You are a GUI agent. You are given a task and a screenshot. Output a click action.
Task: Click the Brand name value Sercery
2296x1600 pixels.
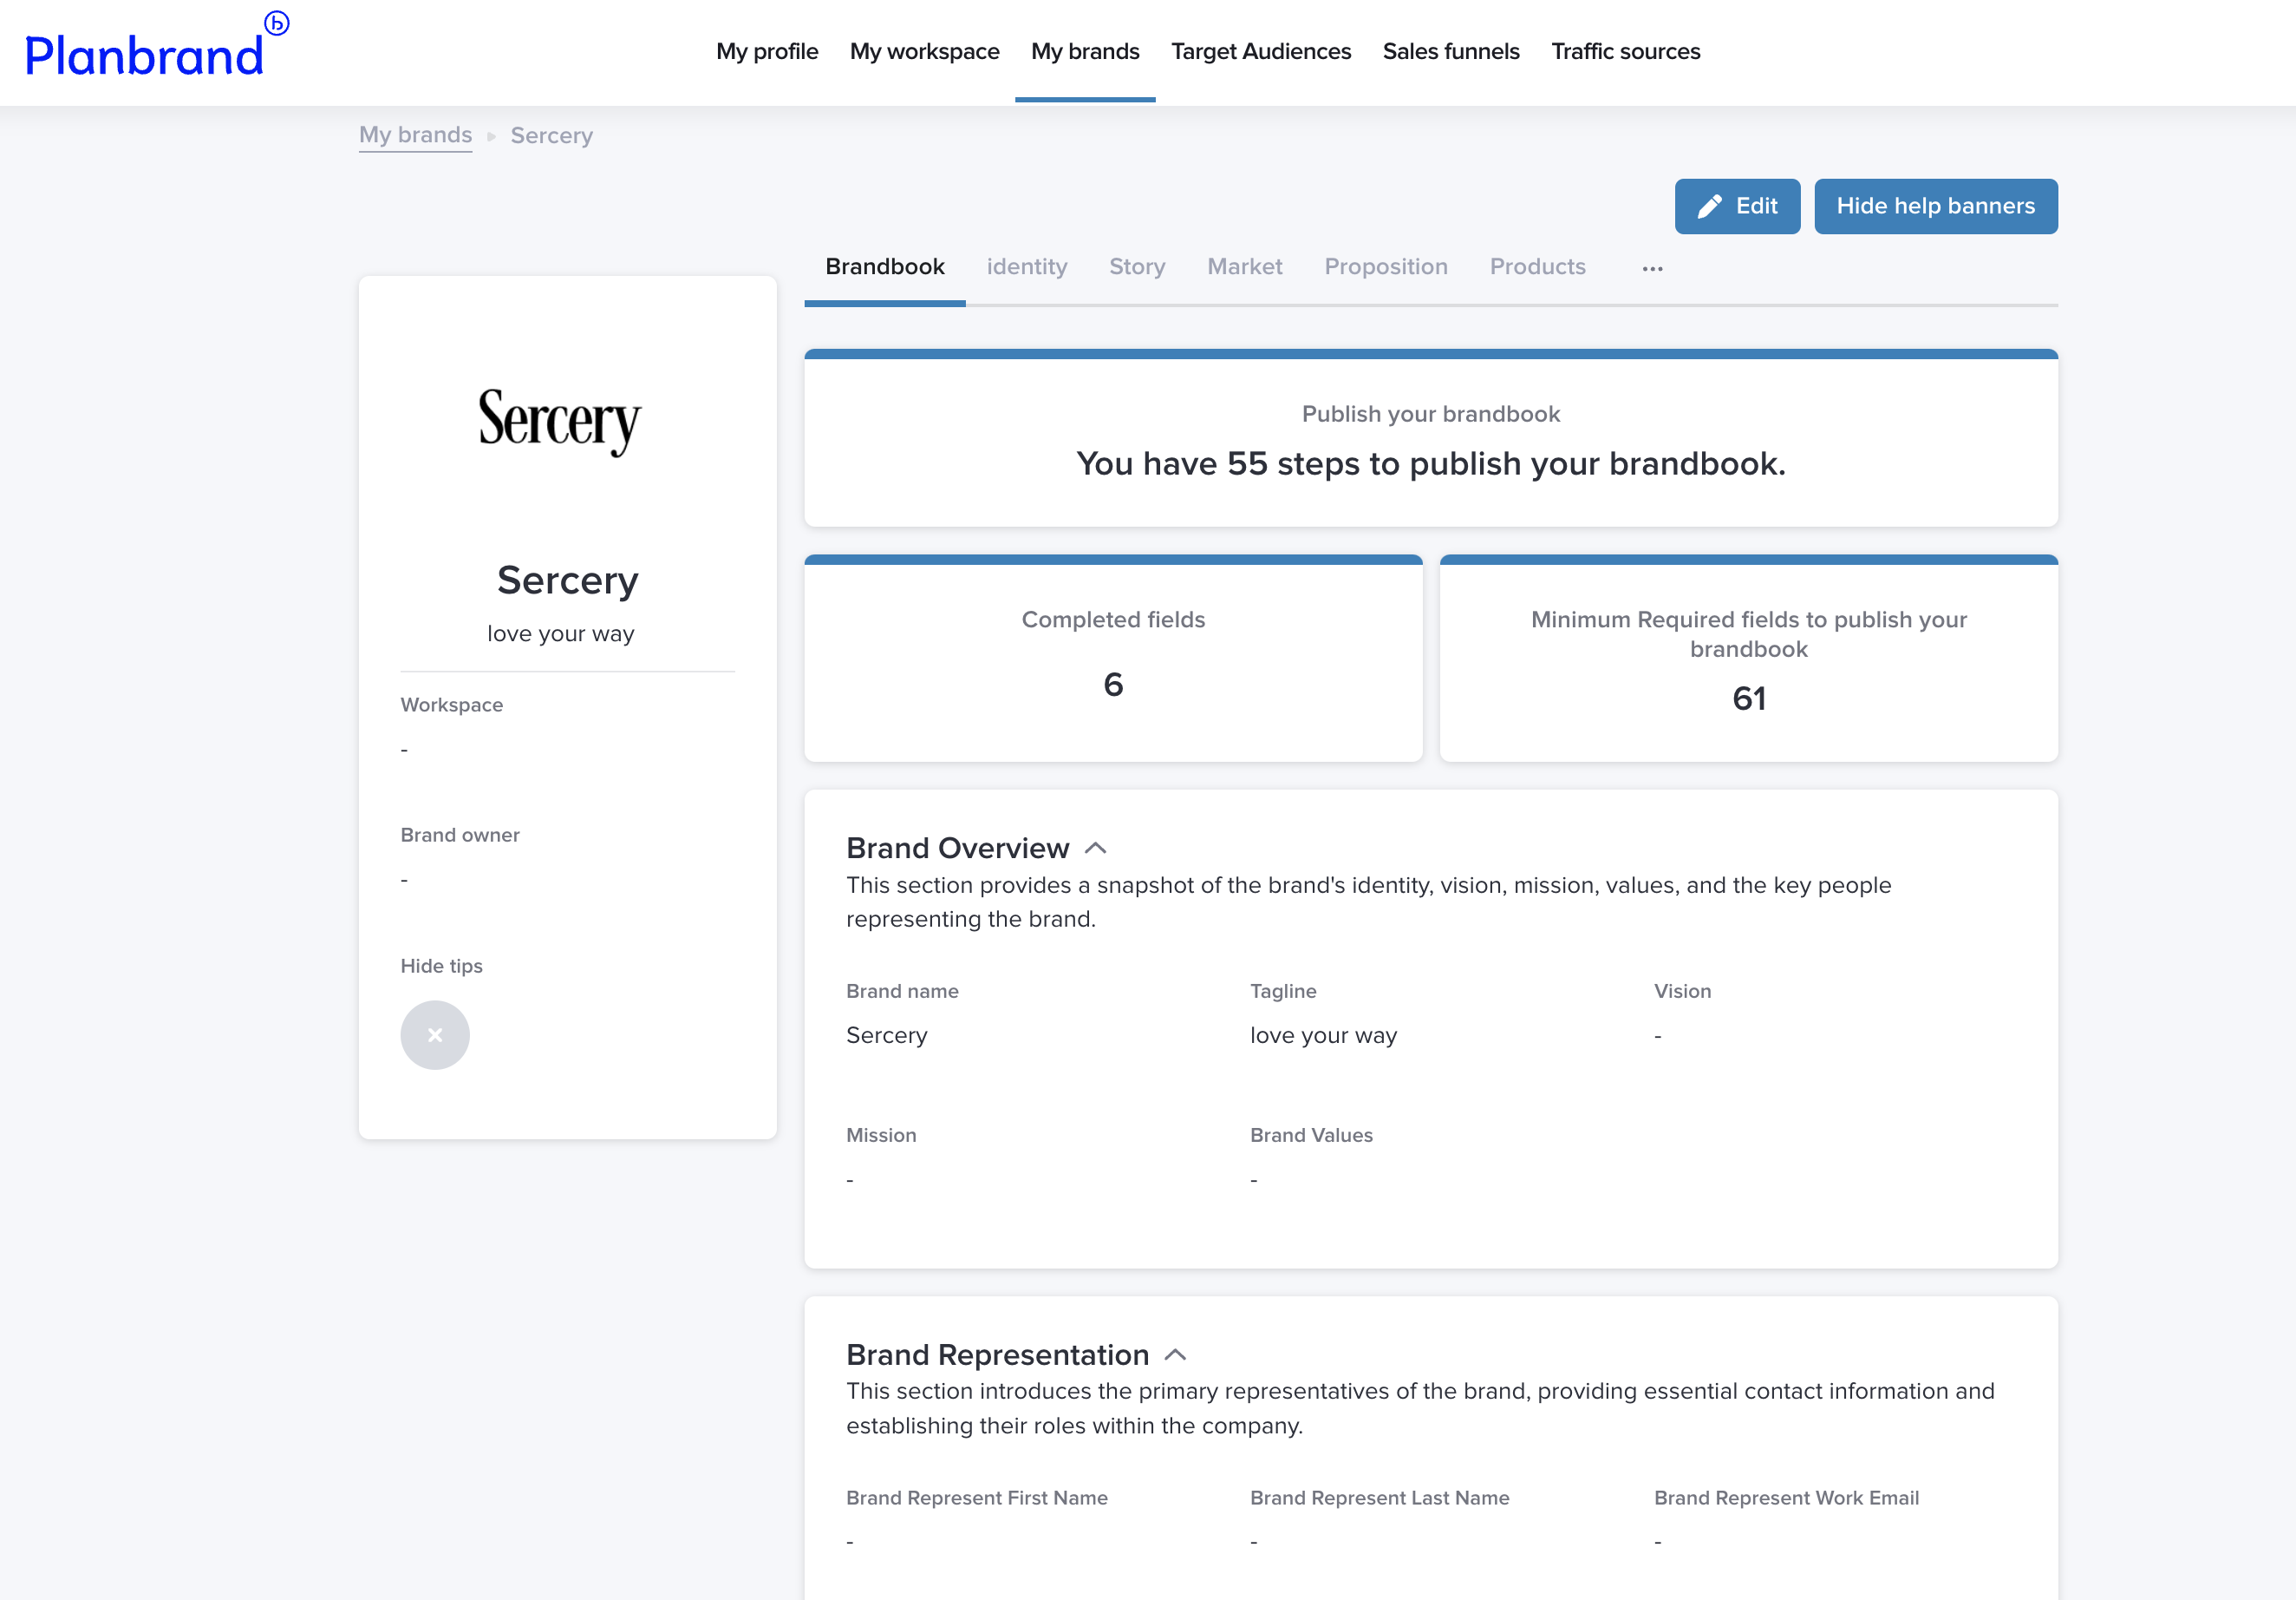(887, 1036)
